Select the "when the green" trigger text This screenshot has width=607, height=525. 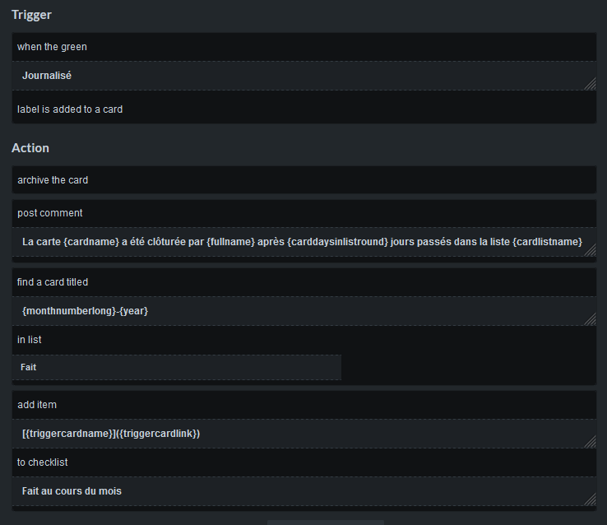52,47
